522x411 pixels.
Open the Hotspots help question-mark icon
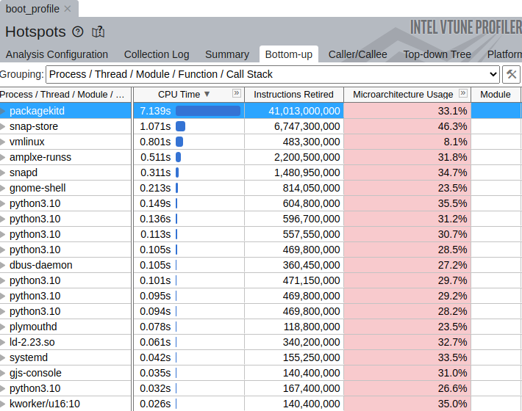[78, 32]
